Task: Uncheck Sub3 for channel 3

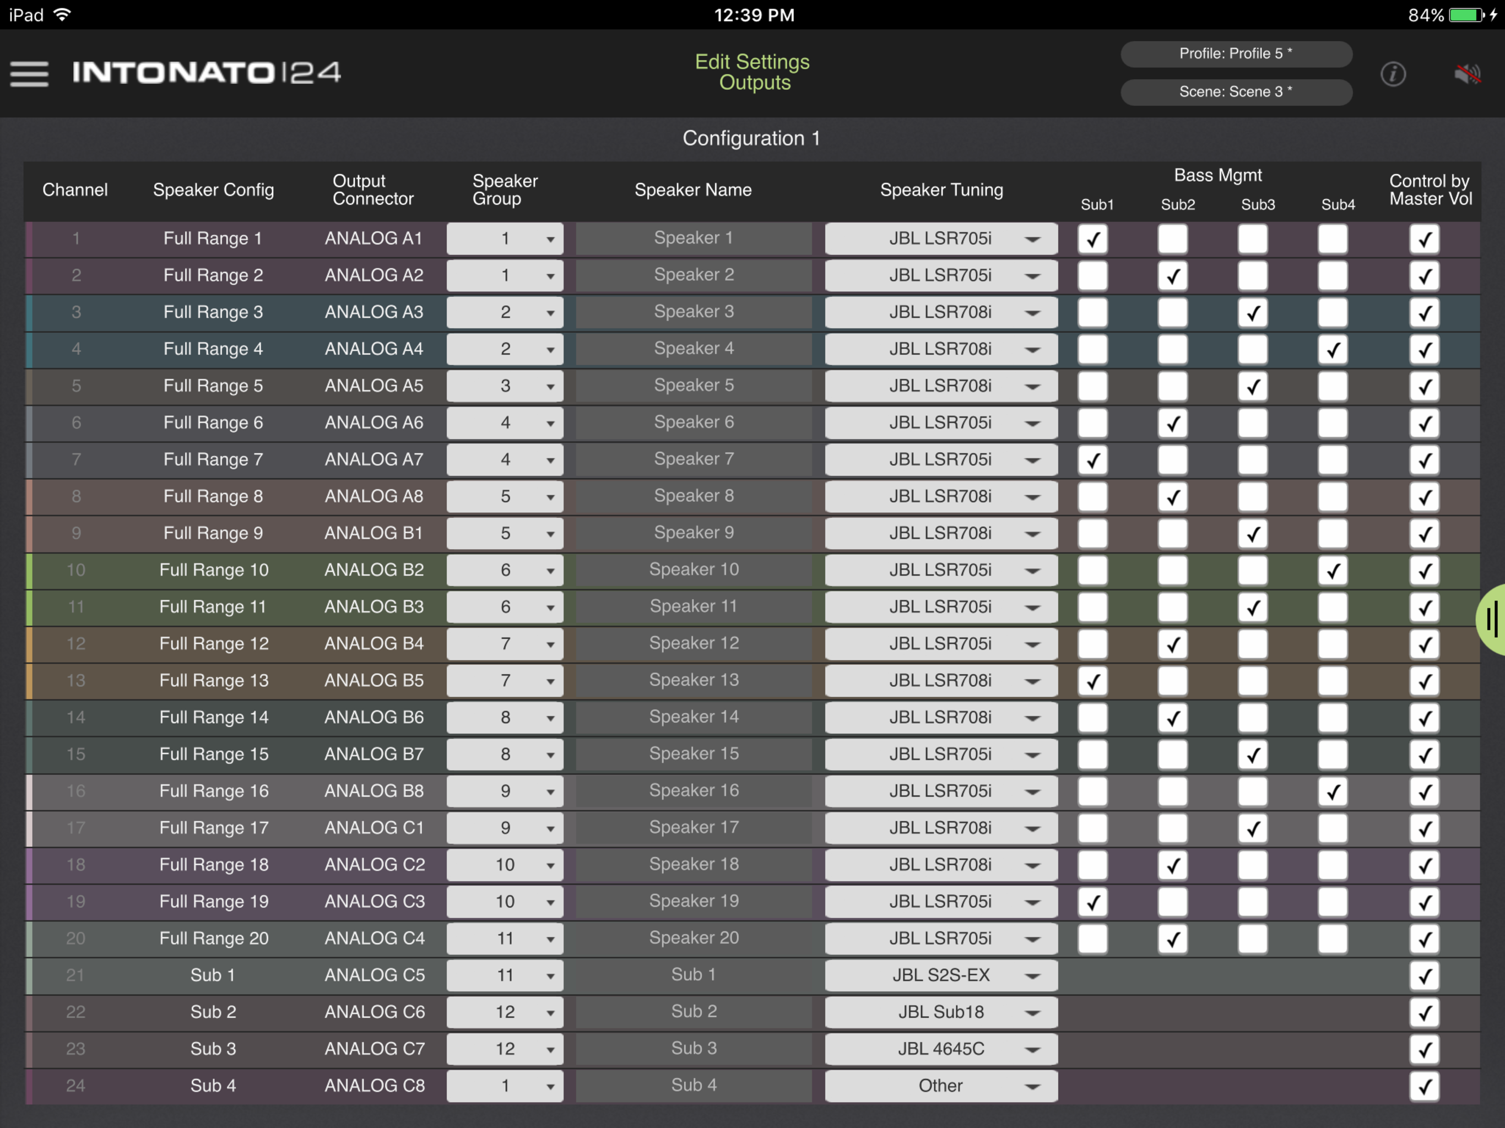Action: pyautogui.click(x=1253, y=312)
